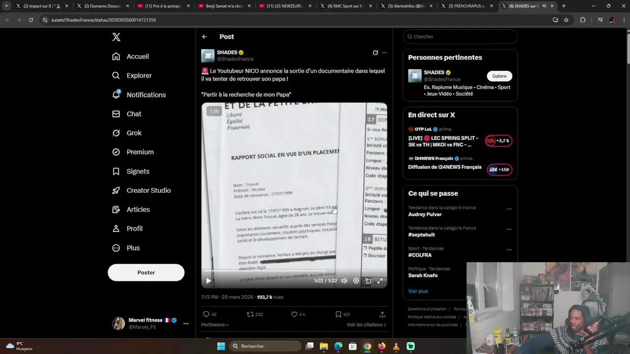Image resolution: width=630 pixels, height=354 pixels.
Task: Toggle picture-in-picture for the video
Action: coord(368,281)
